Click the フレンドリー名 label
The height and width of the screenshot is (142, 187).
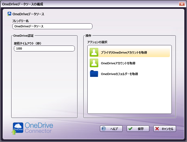(x=20, y=21)
